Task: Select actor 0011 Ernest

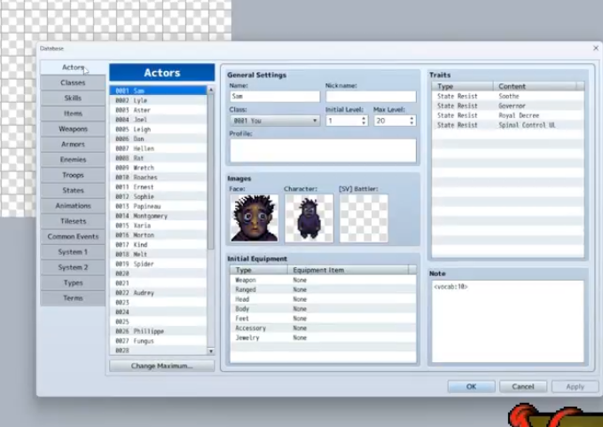Action: click(159, 187)
